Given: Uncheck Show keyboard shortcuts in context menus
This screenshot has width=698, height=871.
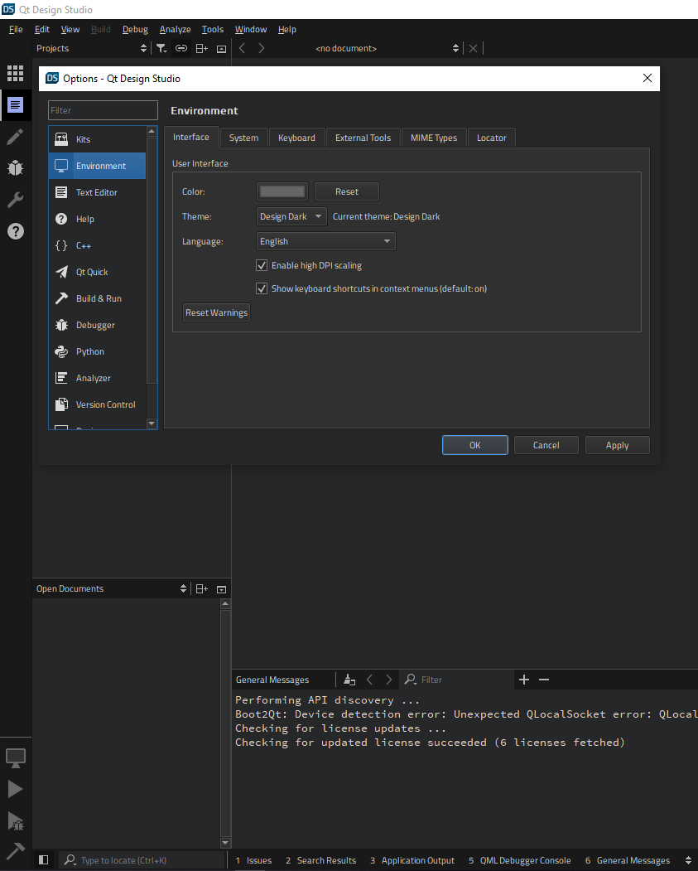Looking at the screenshot, I should (262, 289).
